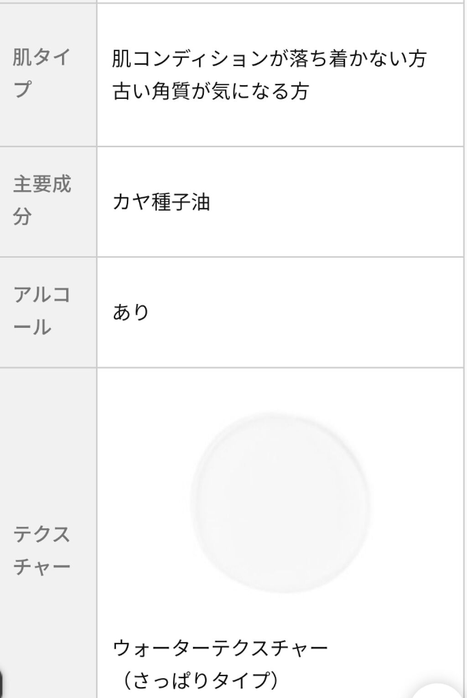The image size is (467, 698).
Task: Click the あり alcohol value
Action: (x=131, y=312)
